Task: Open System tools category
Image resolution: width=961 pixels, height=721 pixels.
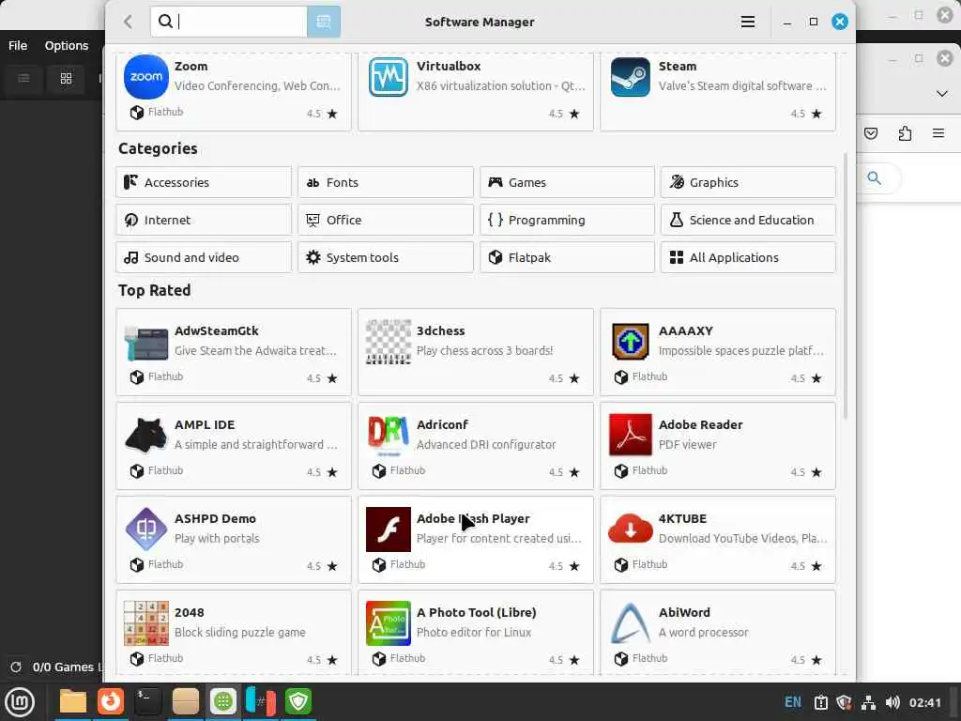Action: (385, 257)
